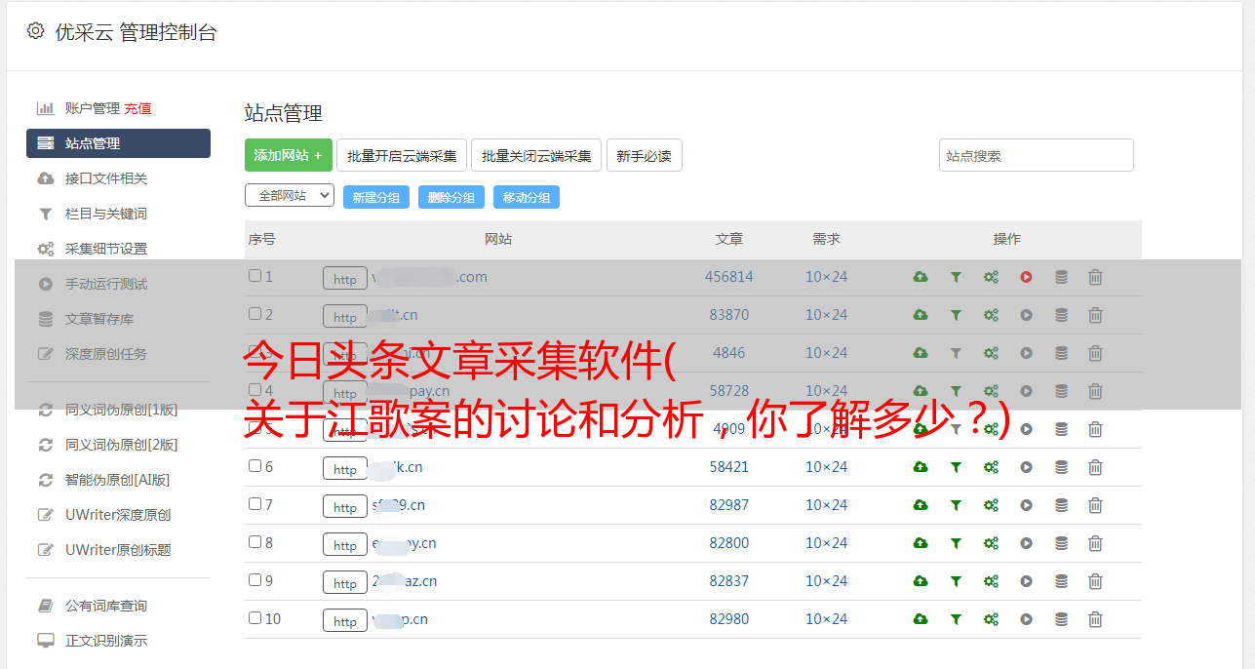This screenshot has height=669, width=1255.
Task: Click the run test play icon for site 2
Action: [1026, 315]
